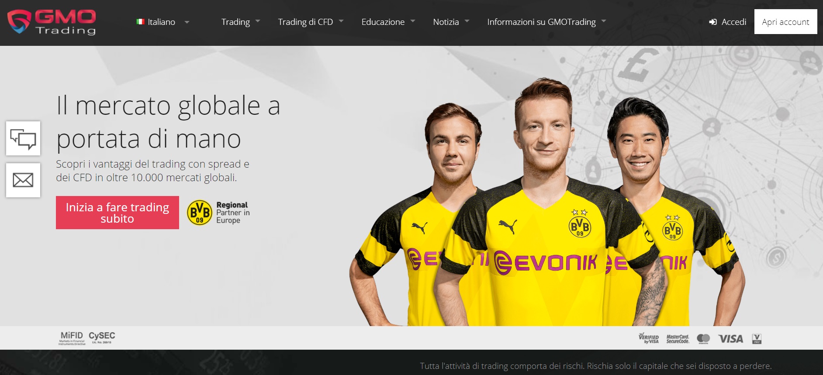Click the GMO Trading logo
The width and height of the screenshot is (823, 375).
point(52,22)
